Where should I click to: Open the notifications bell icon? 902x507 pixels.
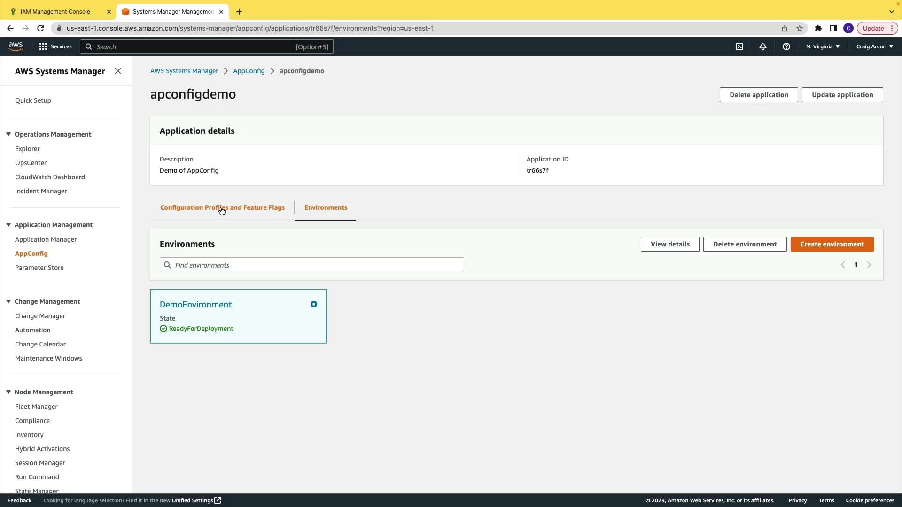click(763, 46)
